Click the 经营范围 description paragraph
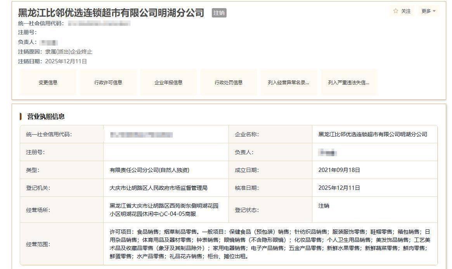This screenshot has width=452, height=269. 270,244
